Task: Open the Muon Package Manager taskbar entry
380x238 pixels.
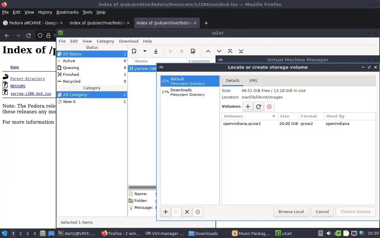Action: [x=251, y=234]
